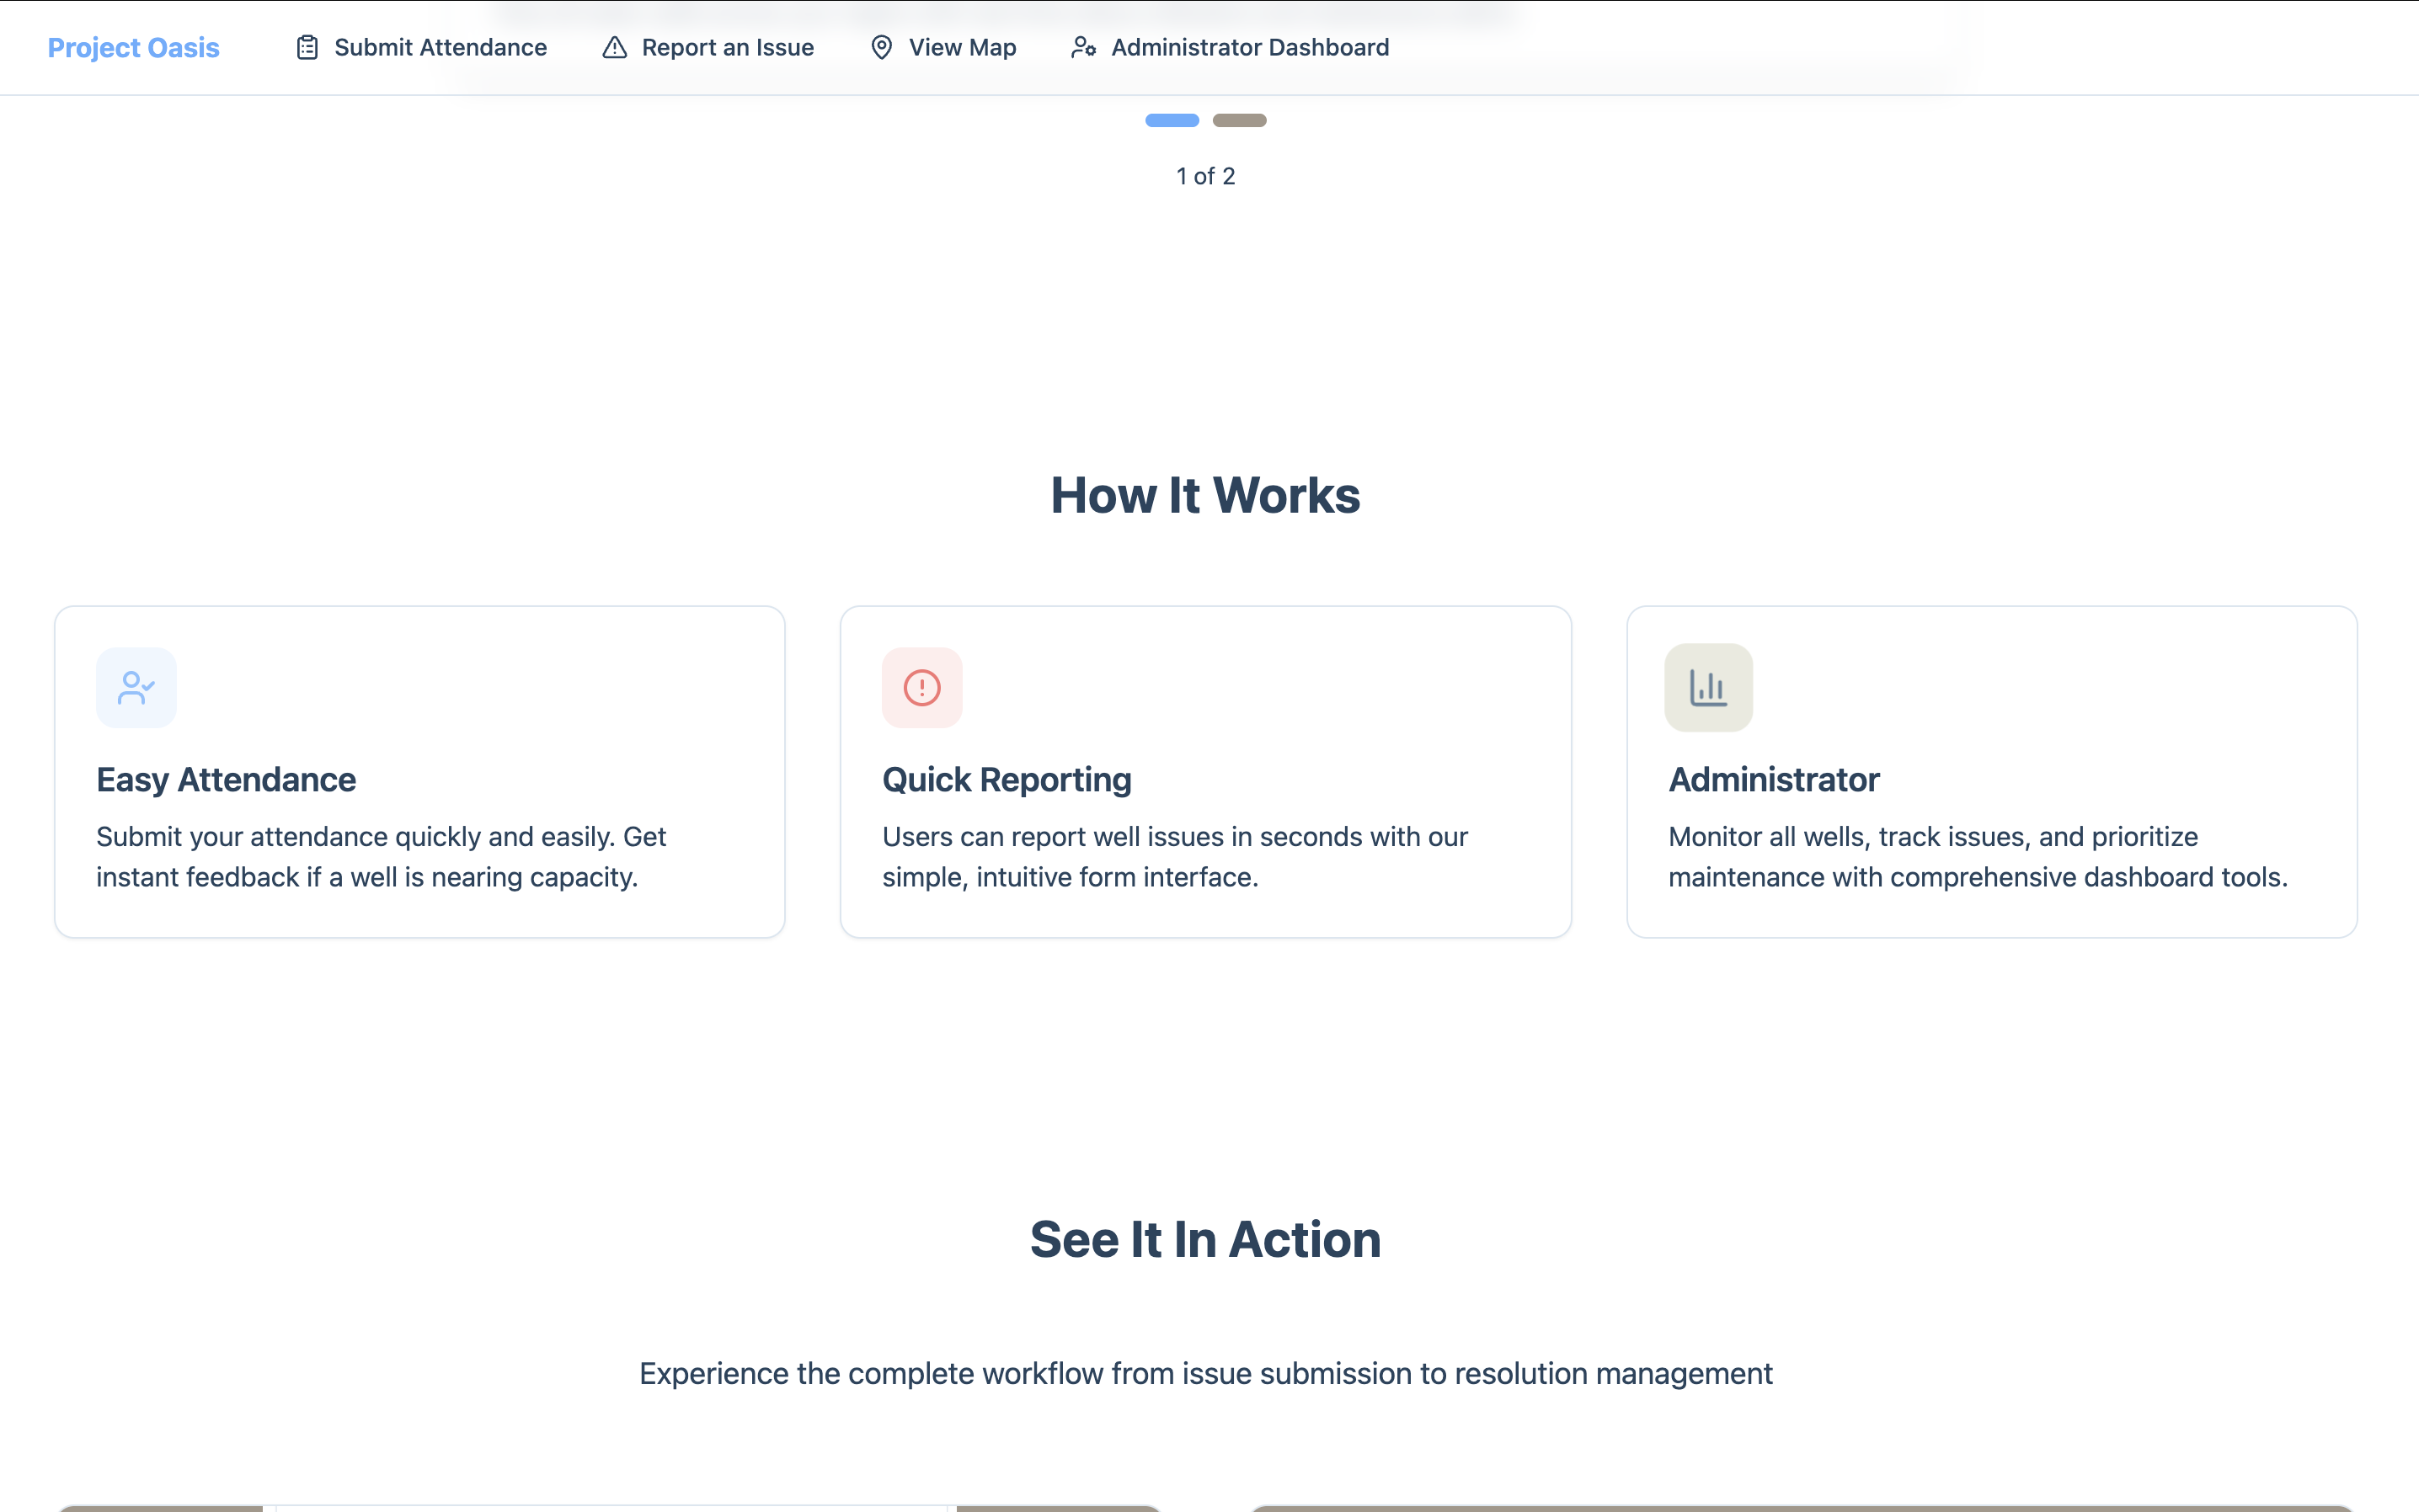Open the Report an Issue page
Image resolution: width=2419 pixels, height=1512 pixels.
click(x=728, y=47)
